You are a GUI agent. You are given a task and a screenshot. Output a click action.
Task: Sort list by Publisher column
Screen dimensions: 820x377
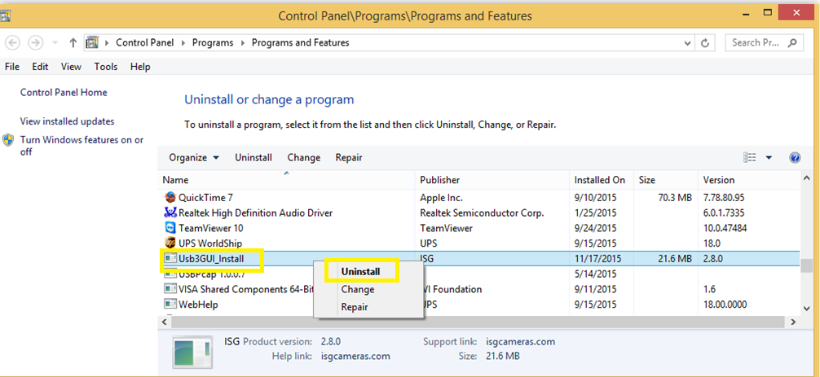[x=492, y=180]
